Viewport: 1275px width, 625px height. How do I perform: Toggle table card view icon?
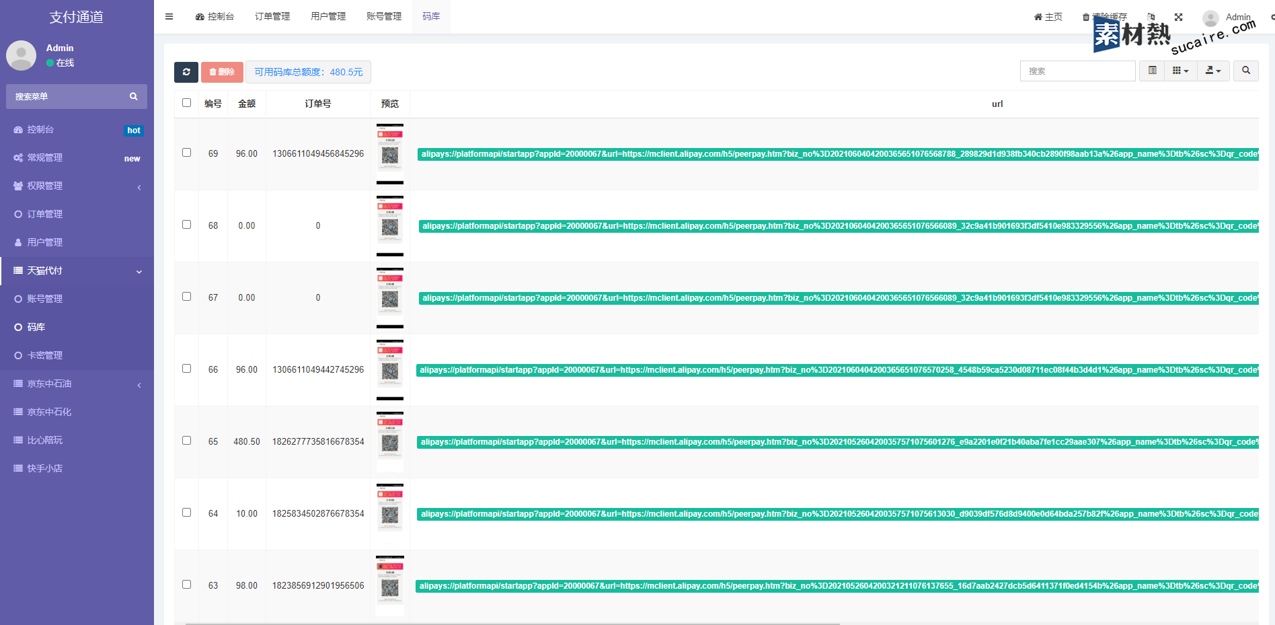click(x=1153, y=71)
